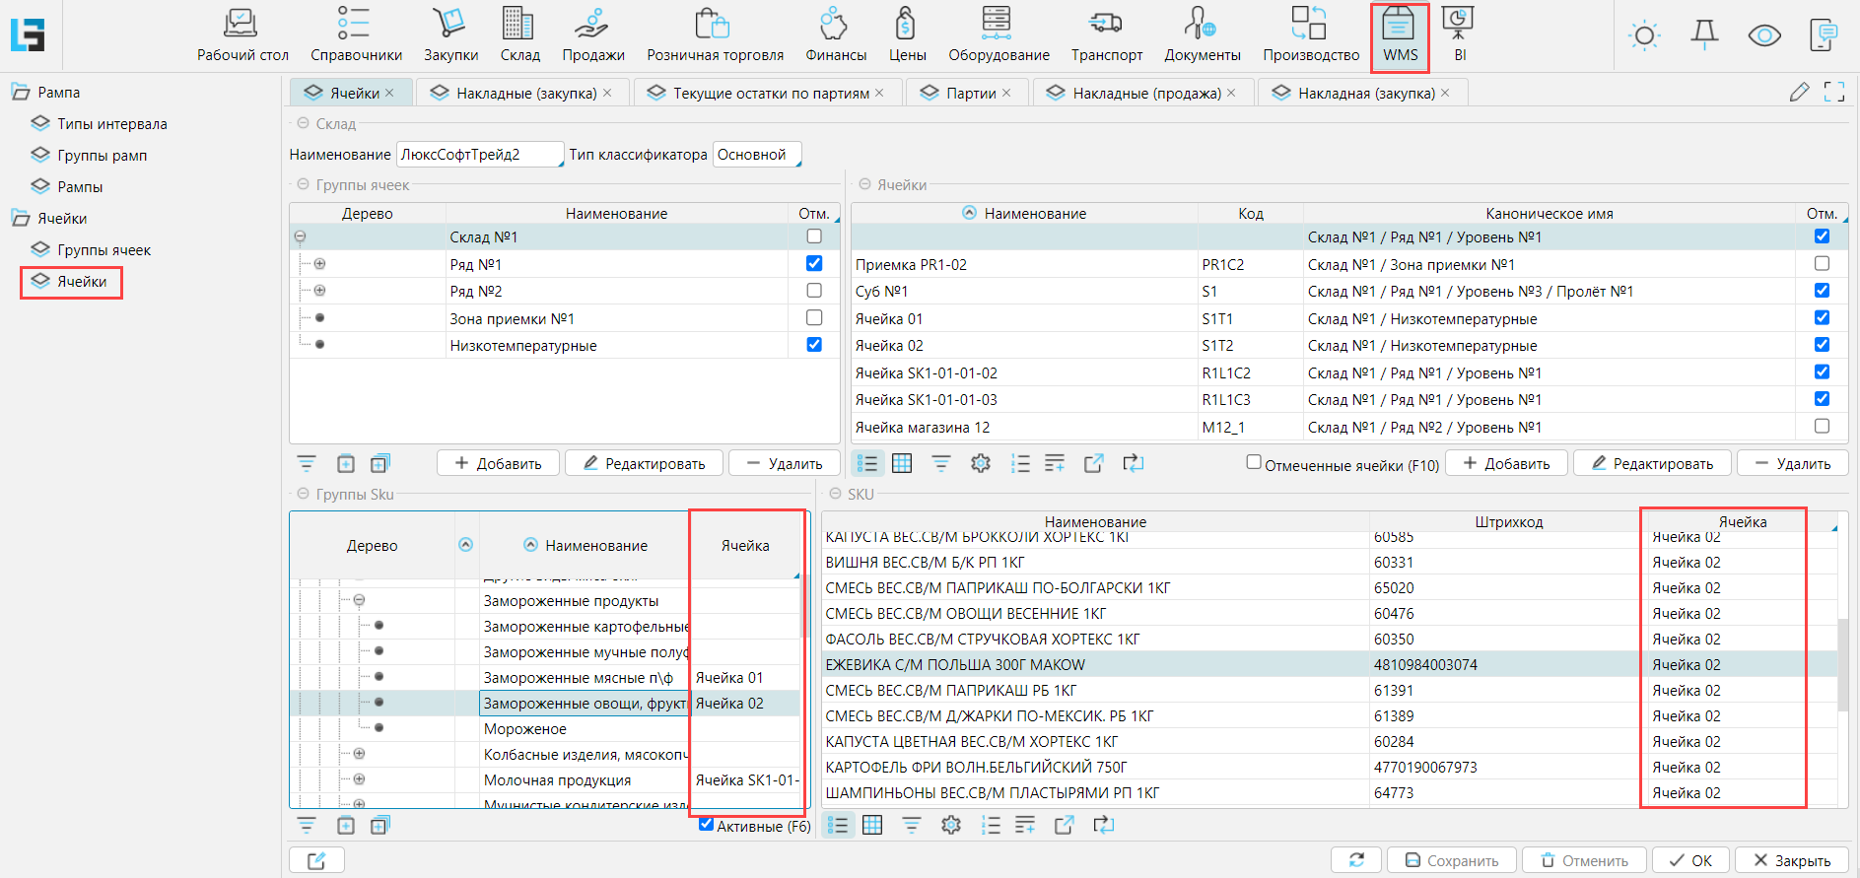
Task: Click the Сохранить button
Action: [x=1451, y=860]
